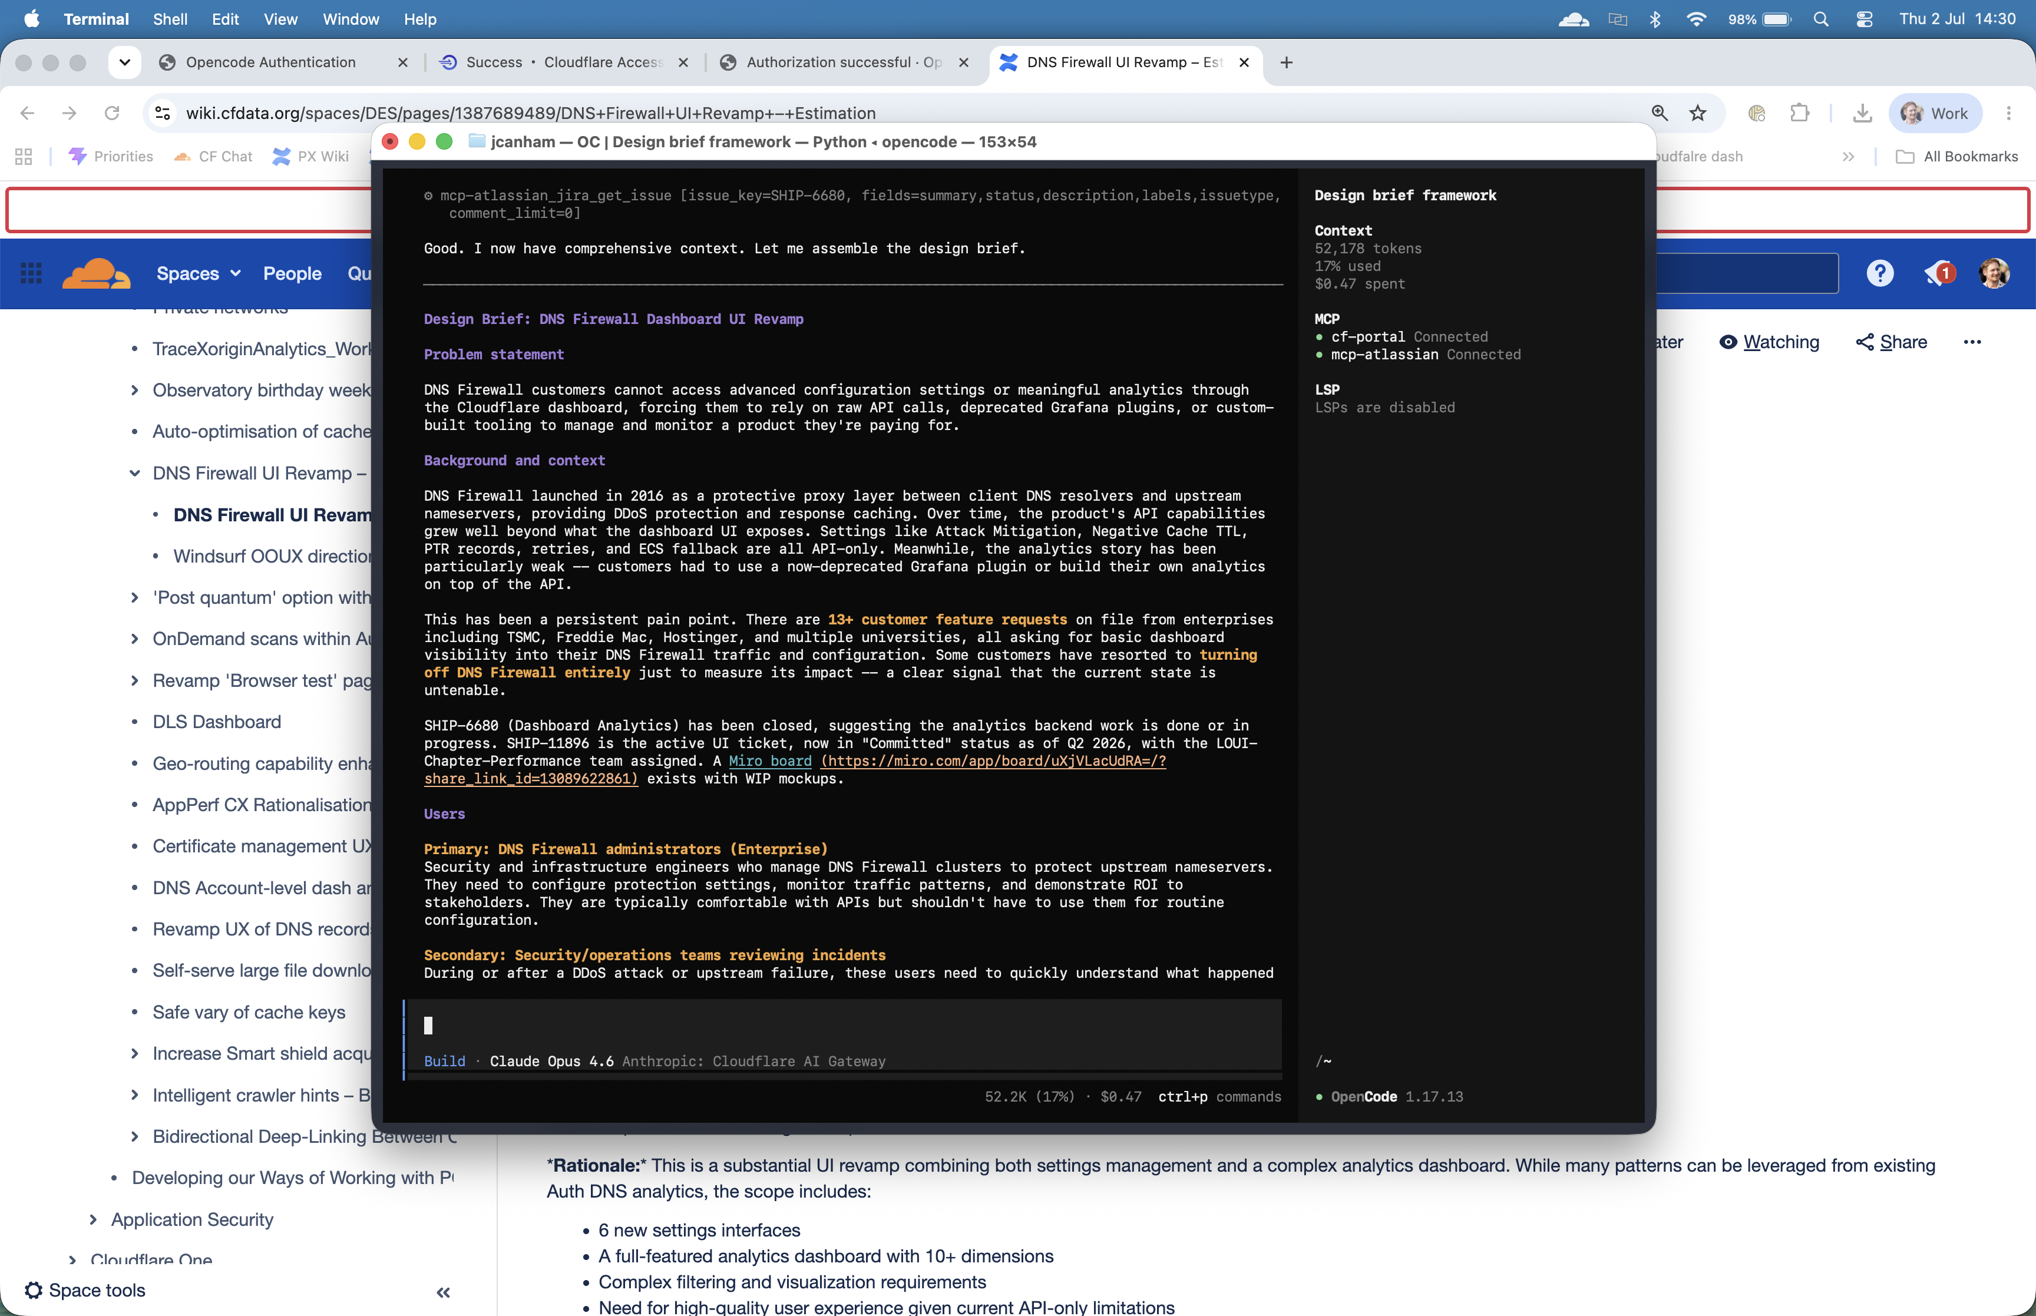This screenshot has height=1316, width=2036.
Task: Close the DNS Firewall UI Revamp tab
Action: pyautogui.click(x=1244, y=62)
